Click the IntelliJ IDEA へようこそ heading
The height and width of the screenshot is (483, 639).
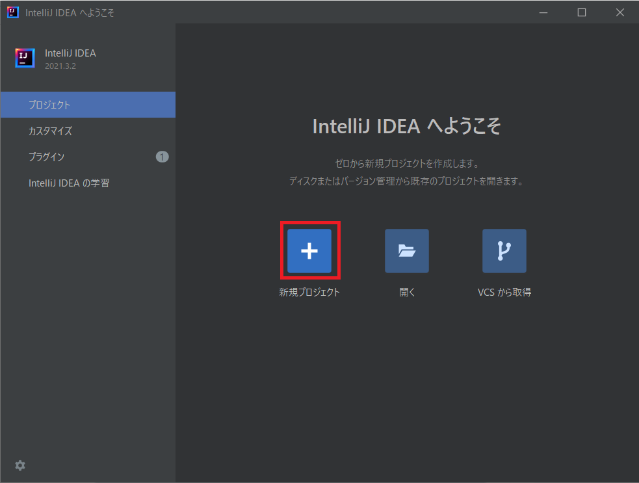(407, 126)
